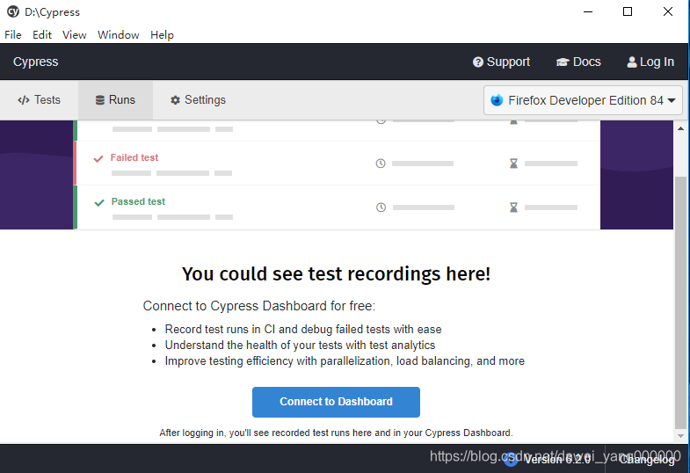Click the clock icon in Passed test row

(381, 207)
